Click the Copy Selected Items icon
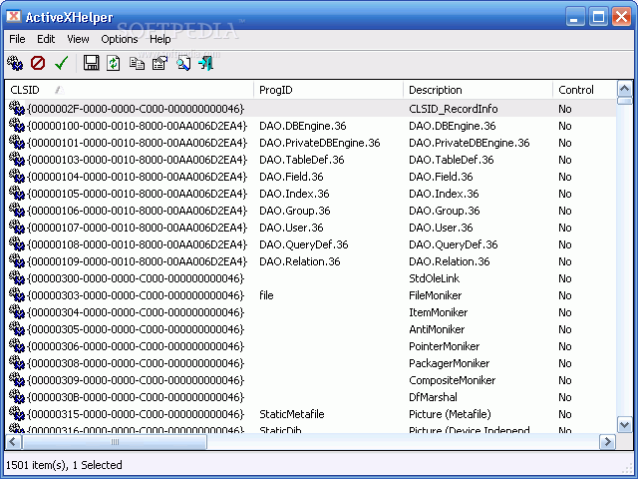The height and width of the screenshot is (479, 638). point(137,63)
